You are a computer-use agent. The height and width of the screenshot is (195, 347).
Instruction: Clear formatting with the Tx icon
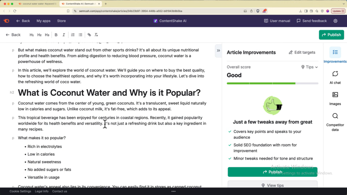click(96, 35)
